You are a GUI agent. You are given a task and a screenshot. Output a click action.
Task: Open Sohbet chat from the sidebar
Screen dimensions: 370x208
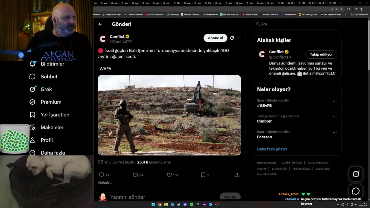[43, 77]
